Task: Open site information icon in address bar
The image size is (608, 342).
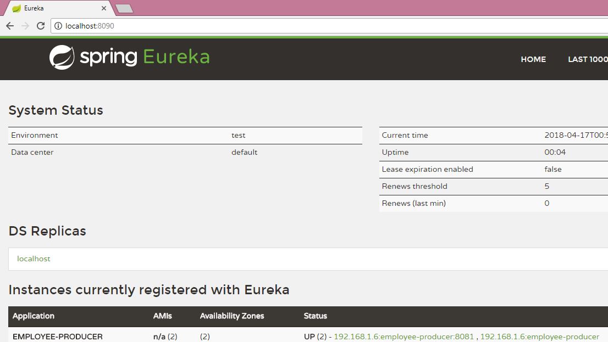Action: [x=58, y=26]
